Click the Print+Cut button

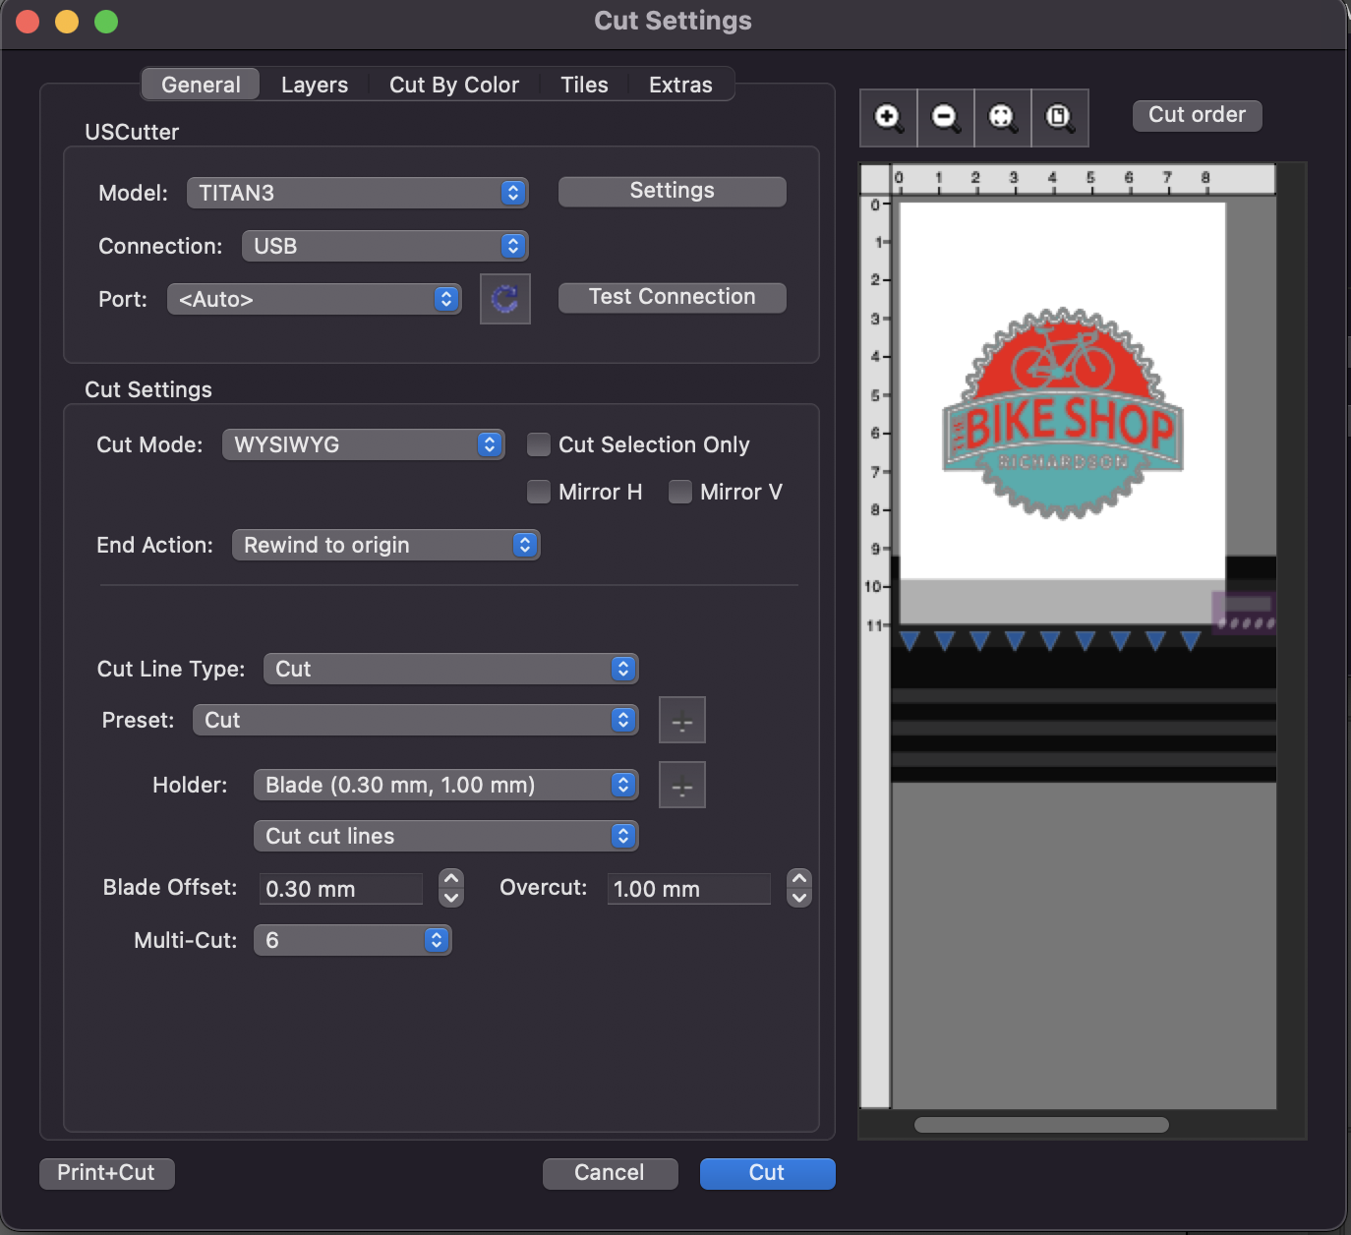coord(106,1173)
